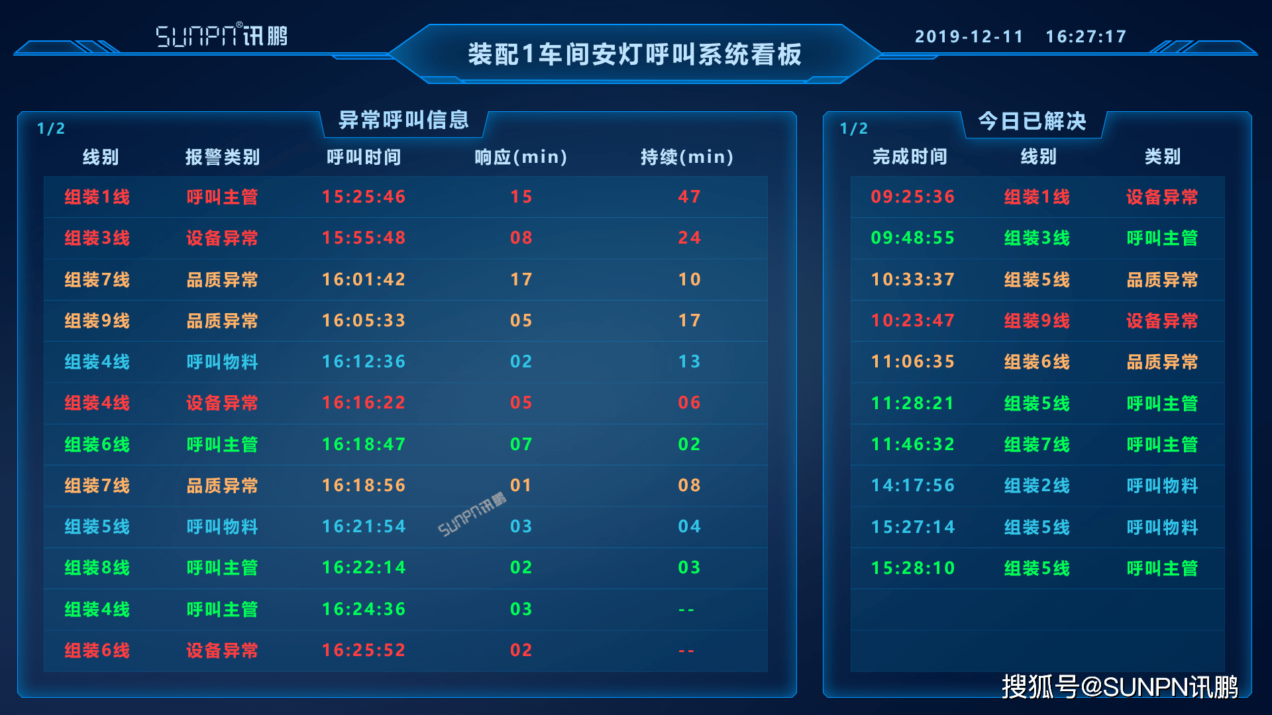
Task: Click the completion time 11:06:35
Action: click(913, 361)
